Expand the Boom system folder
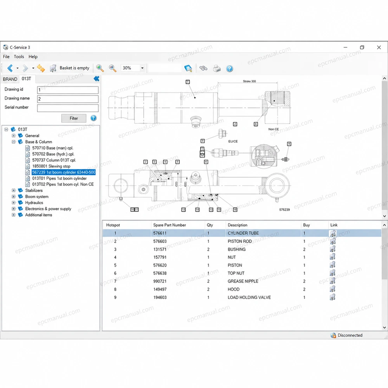This screenshot has width=388, height=388. (x=14, y=196)
